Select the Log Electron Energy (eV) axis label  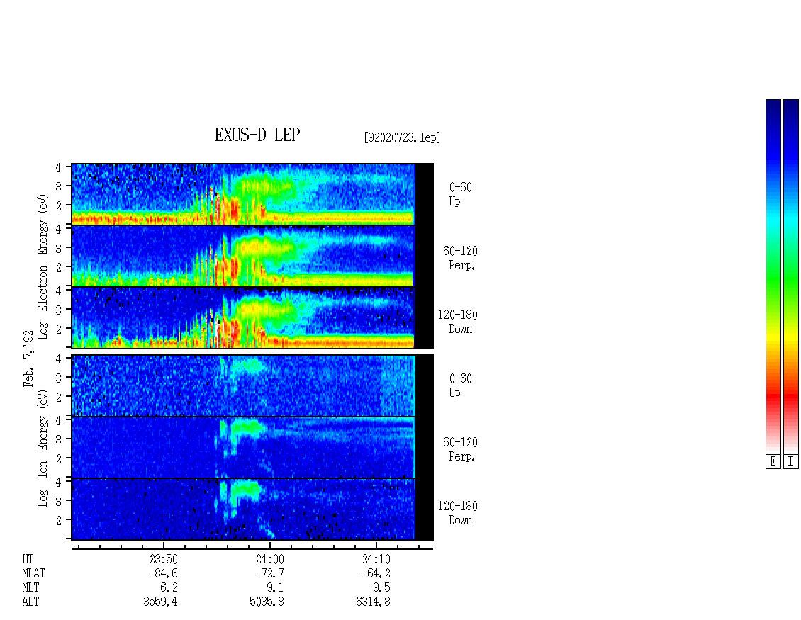(x=43, y=266)
